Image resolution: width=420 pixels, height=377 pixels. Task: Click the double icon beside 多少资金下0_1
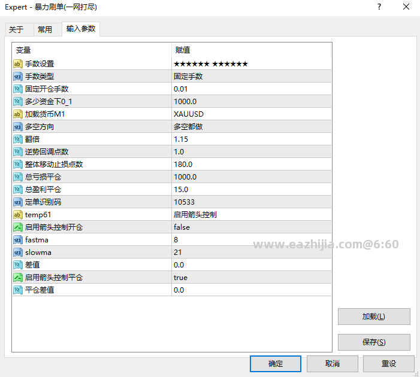tap(18, 102)
